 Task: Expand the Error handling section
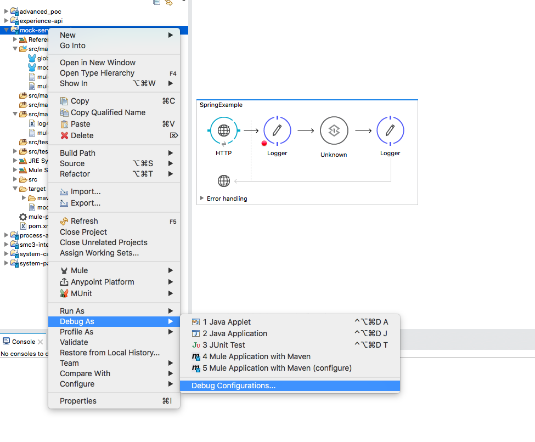click(x=201, y=198)
